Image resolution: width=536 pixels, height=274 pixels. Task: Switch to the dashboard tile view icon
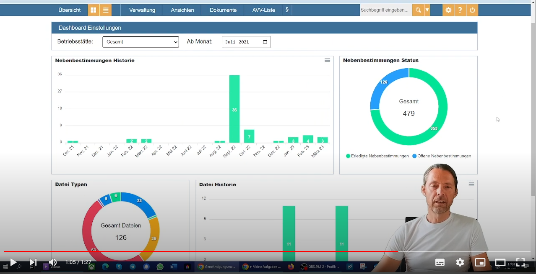[x=94, y=10]
